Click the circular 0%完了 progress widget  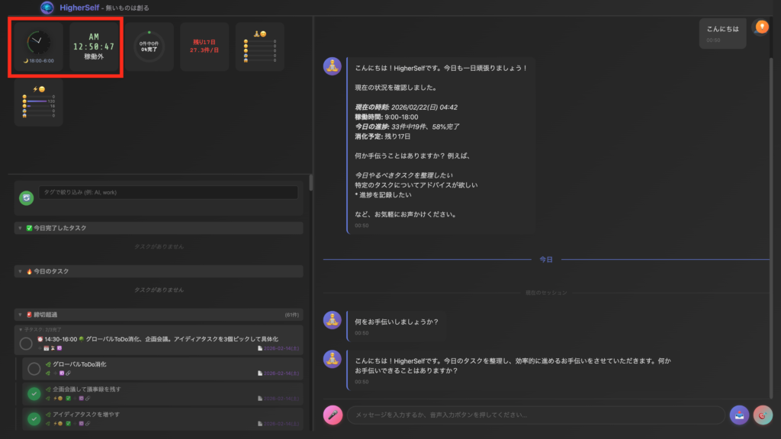(149, 46)
